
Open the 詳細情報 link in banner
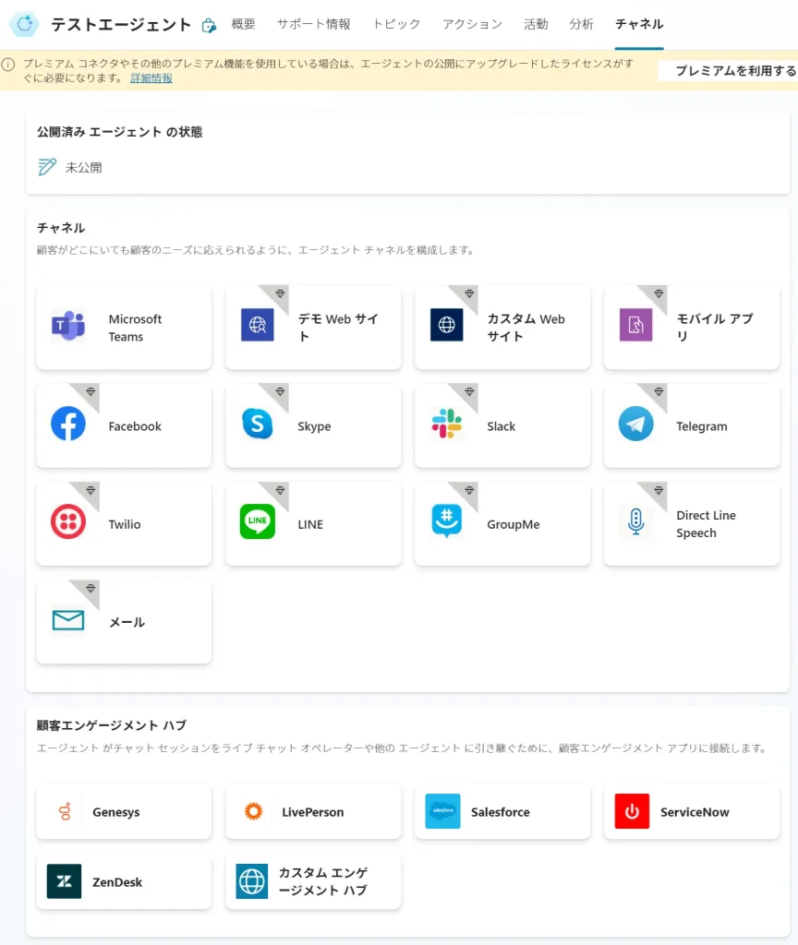pyautogui.click(x=151, y=78)
